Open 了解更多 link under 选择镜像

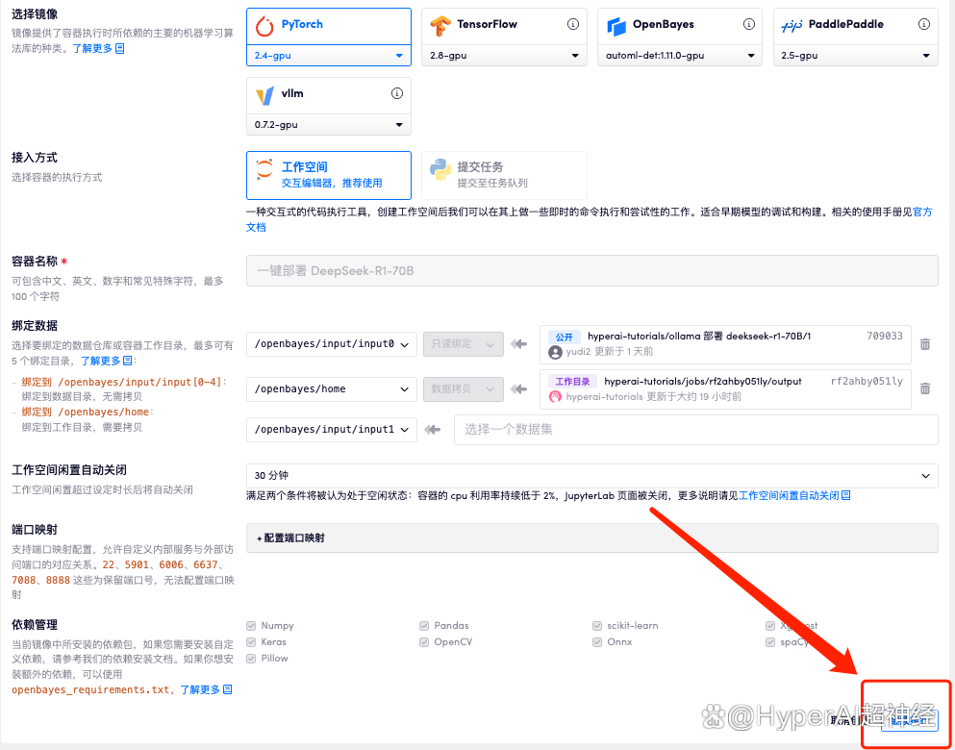(x=92, y=48)
